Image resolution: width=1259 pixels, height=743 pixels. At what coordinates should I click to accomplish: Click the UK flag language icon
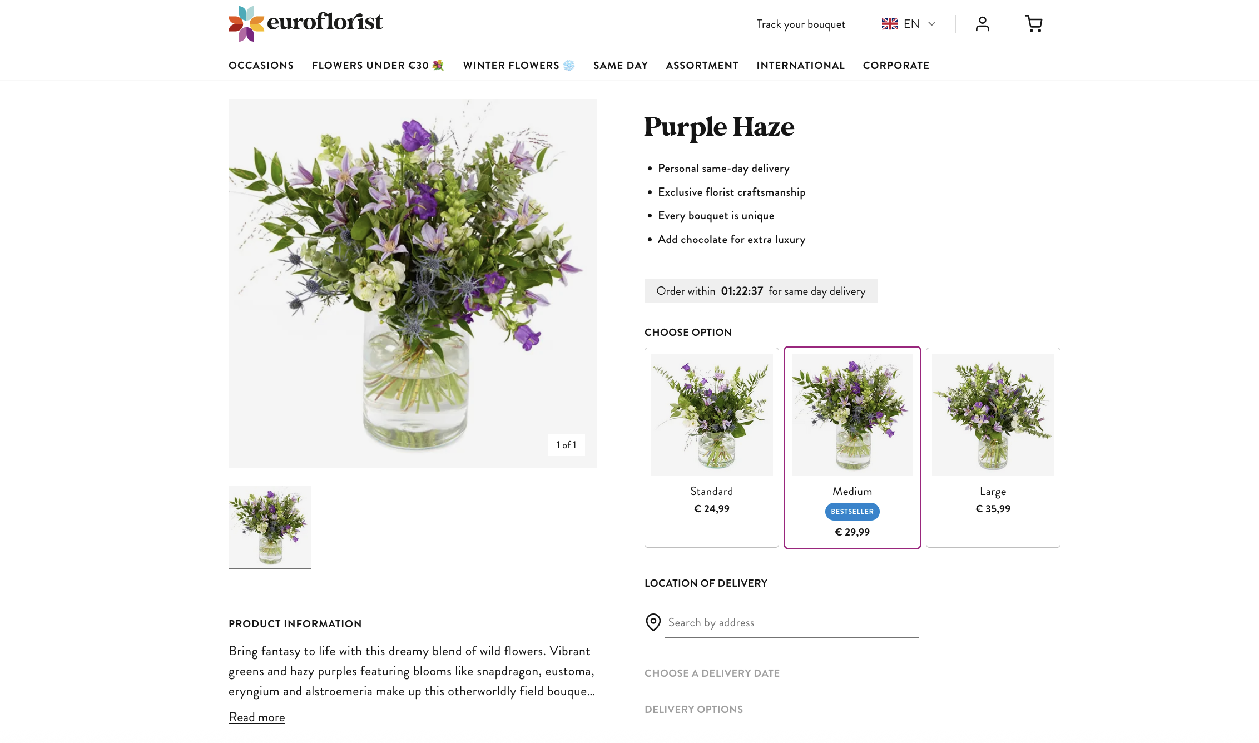[x=889, y=24]
